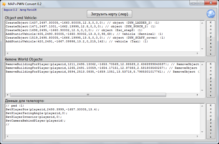Click the Версия 0.2 label
This screenshot has width=219, height=144.
pyautogui.click(x=10, y=10)
